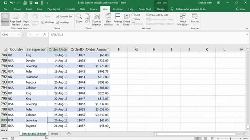This screenshot has height=140, width=250.
Task: Open the Undo history dropdown arrow
Action: (14, 3)
